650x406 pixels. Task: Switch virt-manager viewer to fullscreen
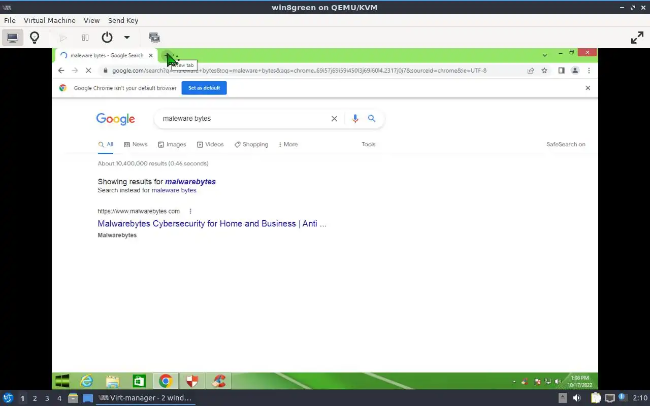tap(637, 38)
